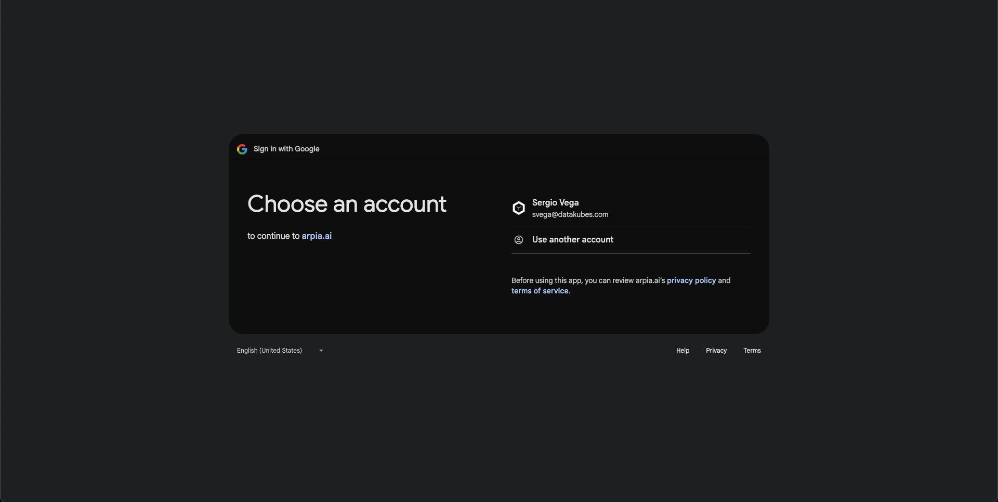Image resolution: width=998 pixels, height=502 pixels.
Task: Click the Google logo icon
Action: point(242,149)
